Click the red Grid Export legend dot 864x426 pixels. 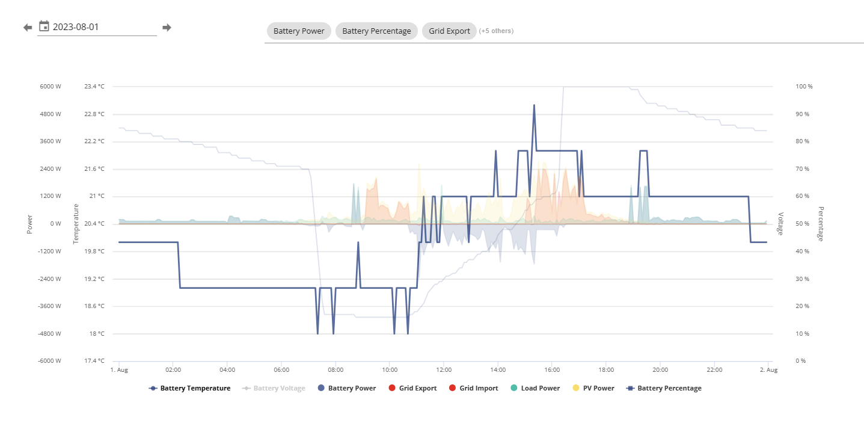[x=392, y=388]
